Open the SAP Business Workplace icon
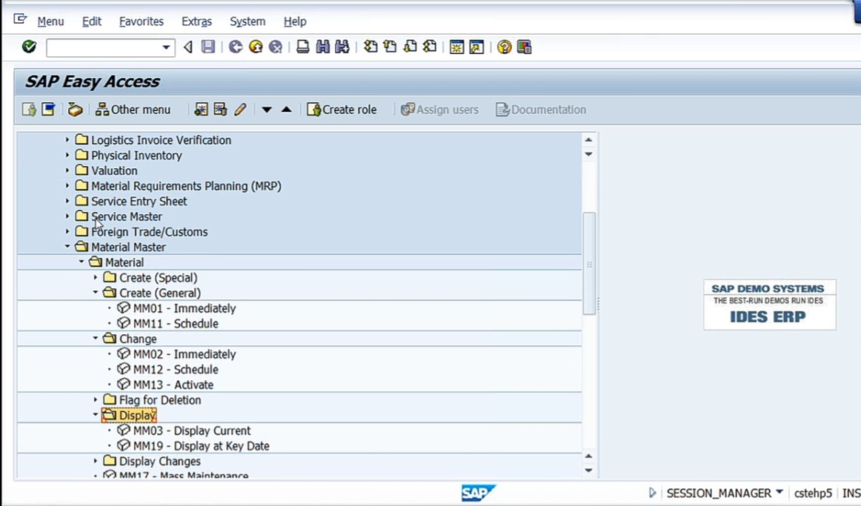The image size is (861, 506). [x=76, y=109]
